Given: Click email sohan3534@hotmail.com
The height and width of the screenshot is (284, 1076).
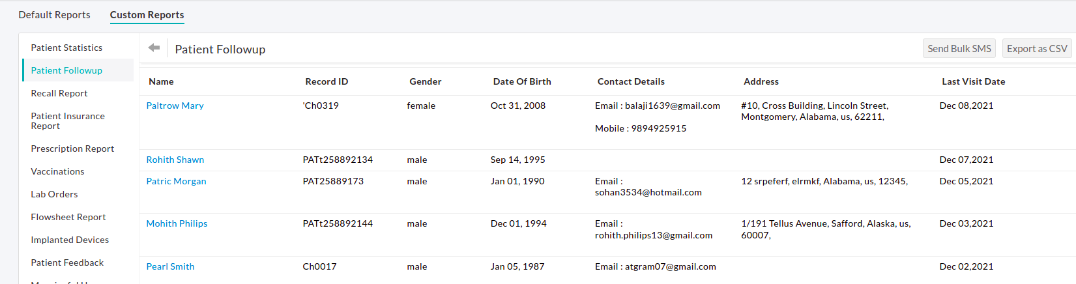Looking at the screenshot, I should pos(648,192).
